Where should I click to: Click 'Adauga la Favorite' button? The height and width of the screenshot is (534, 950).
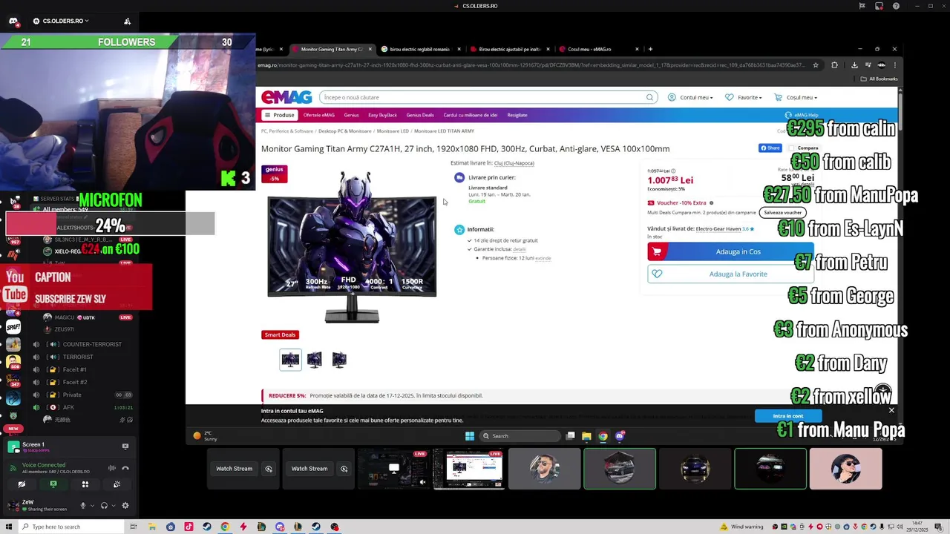730,274
